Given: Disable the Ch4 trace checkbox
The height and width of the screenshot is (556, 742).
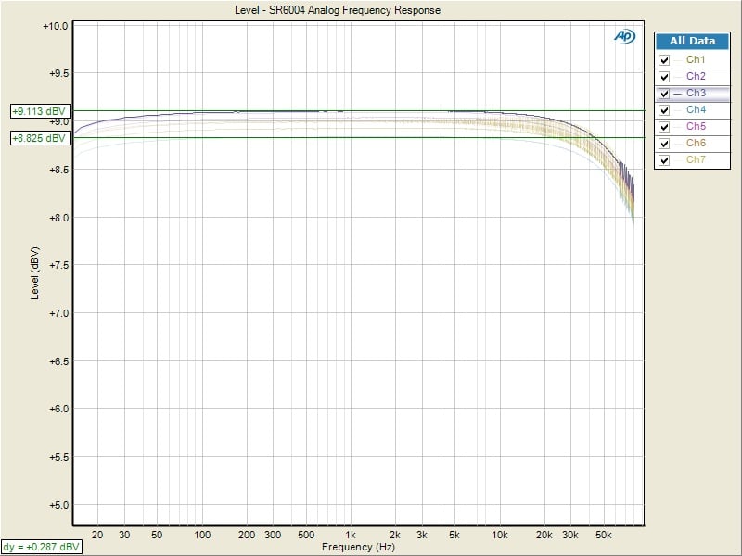Looking at the screenshot, I should [664, 110].
